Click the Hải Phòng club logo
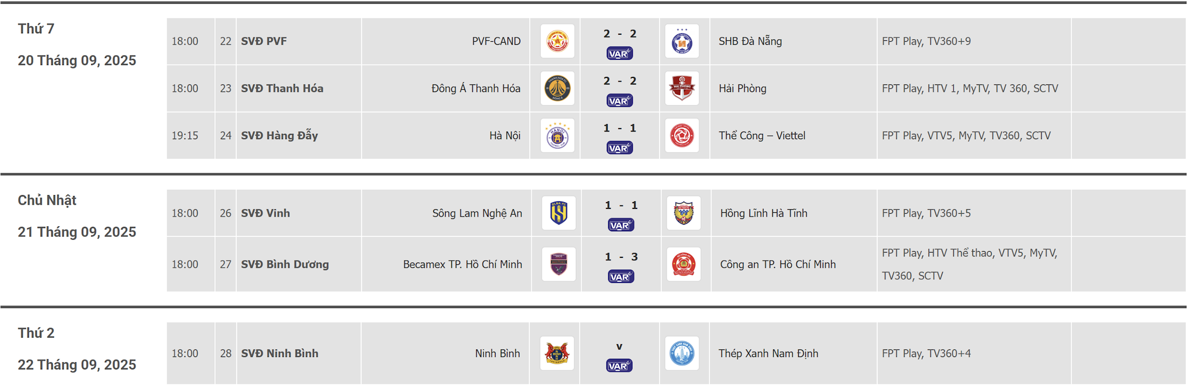Viewport: 1188px width, 385px height. (x=682, y=88)
